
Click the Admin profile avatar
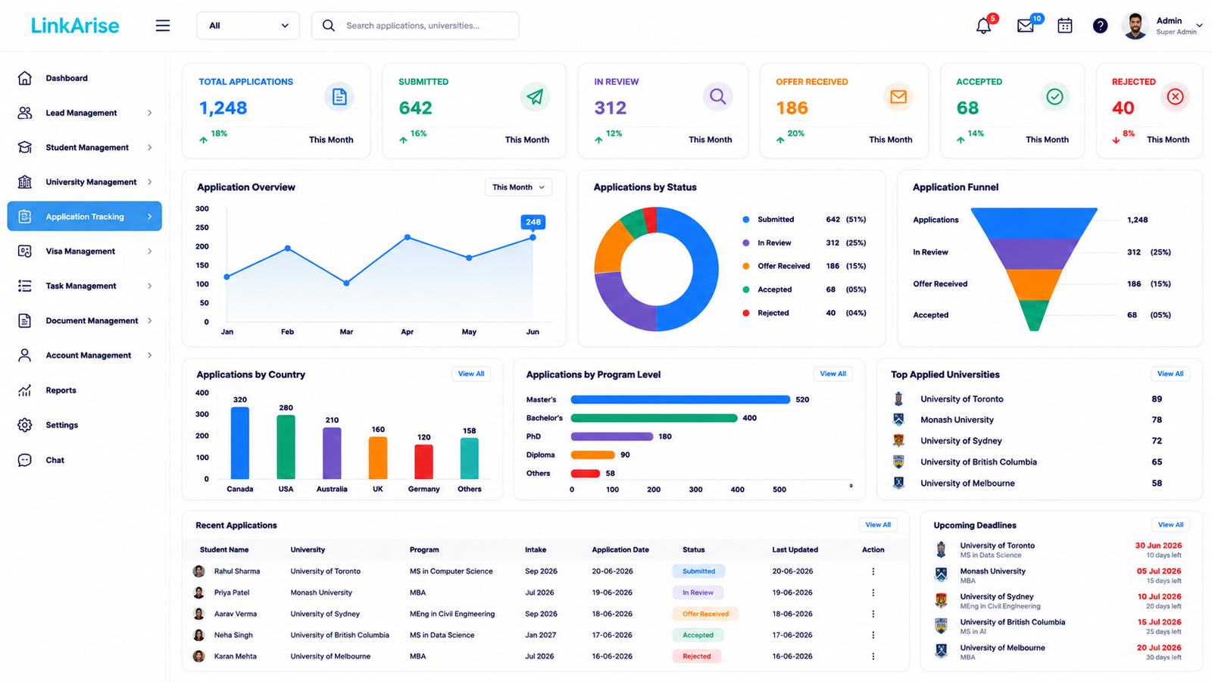click(1135, 26)
